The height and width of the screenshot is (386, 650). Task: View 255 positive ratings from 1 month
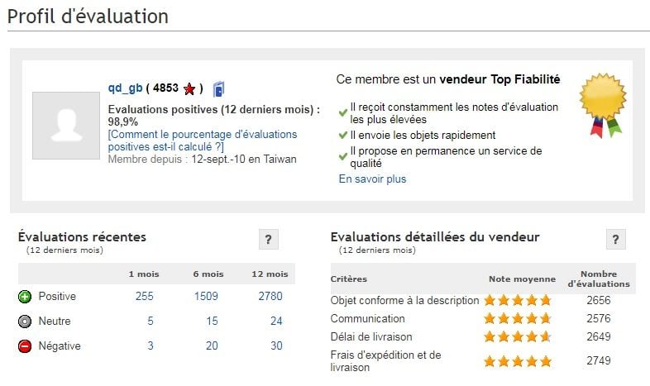(144, 296)
